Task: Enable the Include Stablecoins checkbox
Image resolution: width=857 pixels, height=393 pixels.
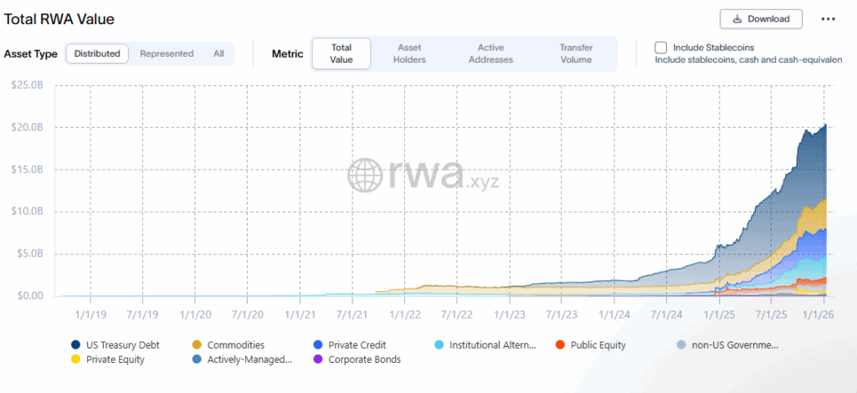Action: 661,48
